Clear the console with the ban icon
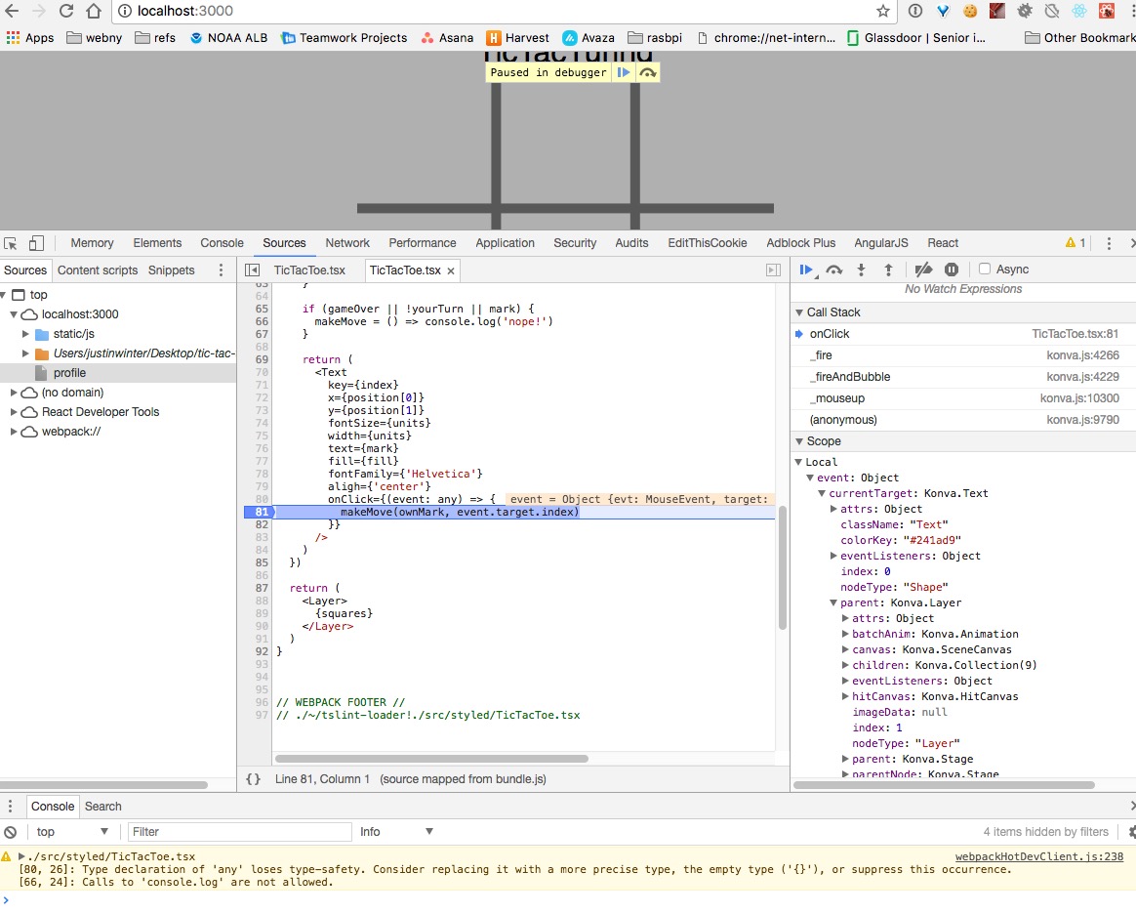 pyautogui.click(x=11, y=832)
